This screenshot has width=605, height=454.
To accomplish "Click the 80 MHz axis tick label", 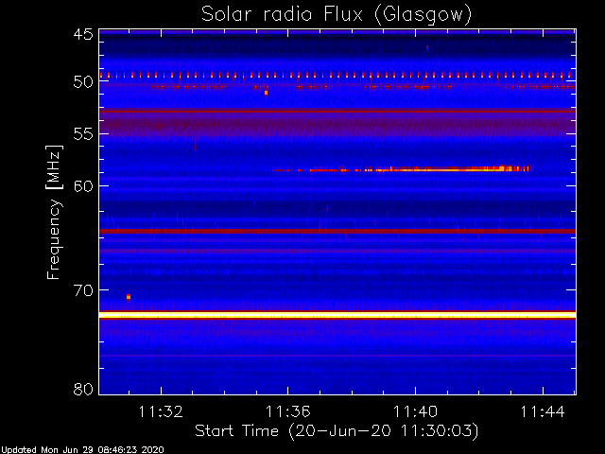I will click(x=83, y=389).
